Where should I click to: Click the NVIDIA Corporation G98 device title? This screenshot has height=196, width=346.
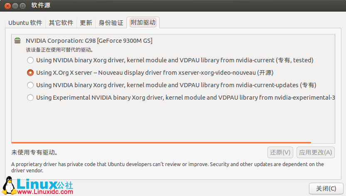tap(89, 41)
